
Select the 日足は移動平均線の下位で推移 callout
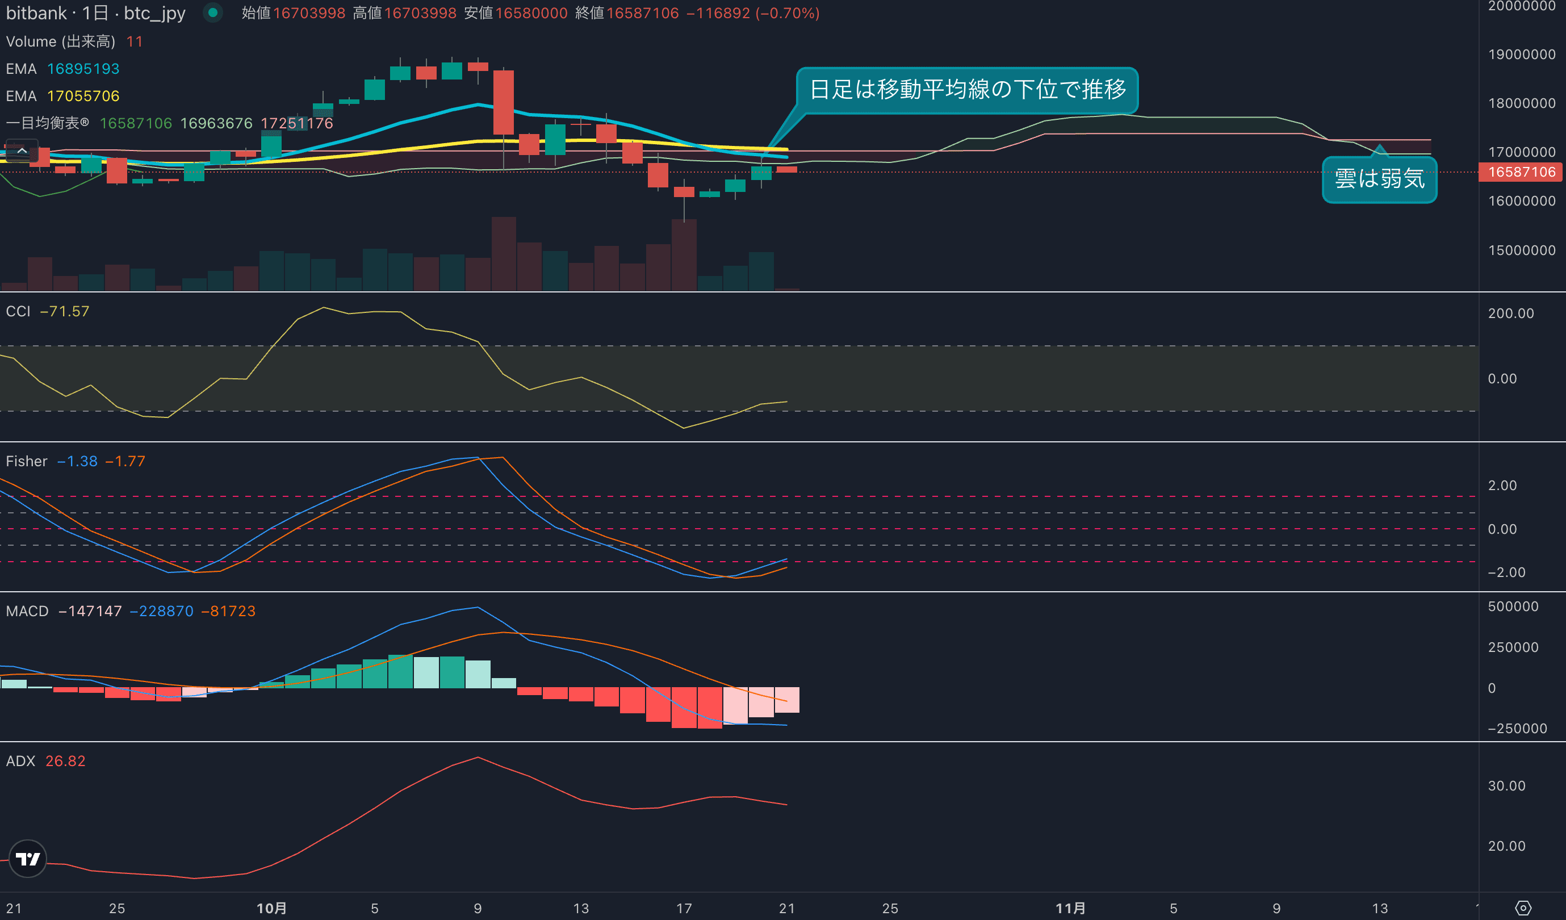click(967, 90)
